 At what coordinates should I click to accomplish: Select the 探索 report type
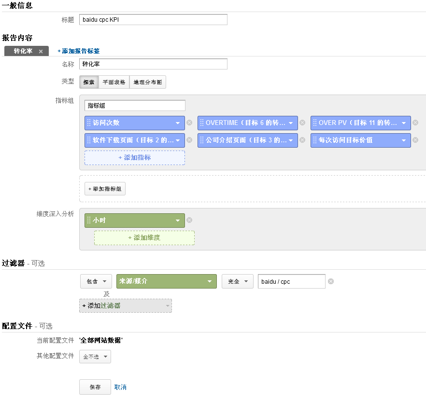click(89, 82)
